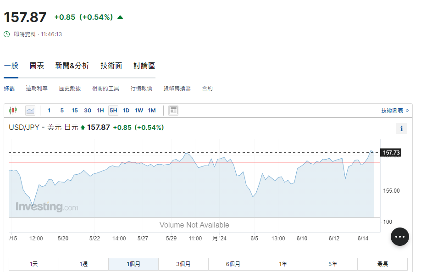Screen dimensions: 421x272
Task: Click the 157.73 price marker on axis
Action: pos(391,152)
